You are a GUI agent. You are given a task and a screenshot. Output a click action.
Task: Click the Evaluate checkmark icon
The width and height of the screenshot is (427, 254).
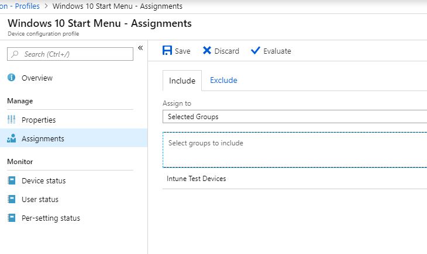point(255,51)
